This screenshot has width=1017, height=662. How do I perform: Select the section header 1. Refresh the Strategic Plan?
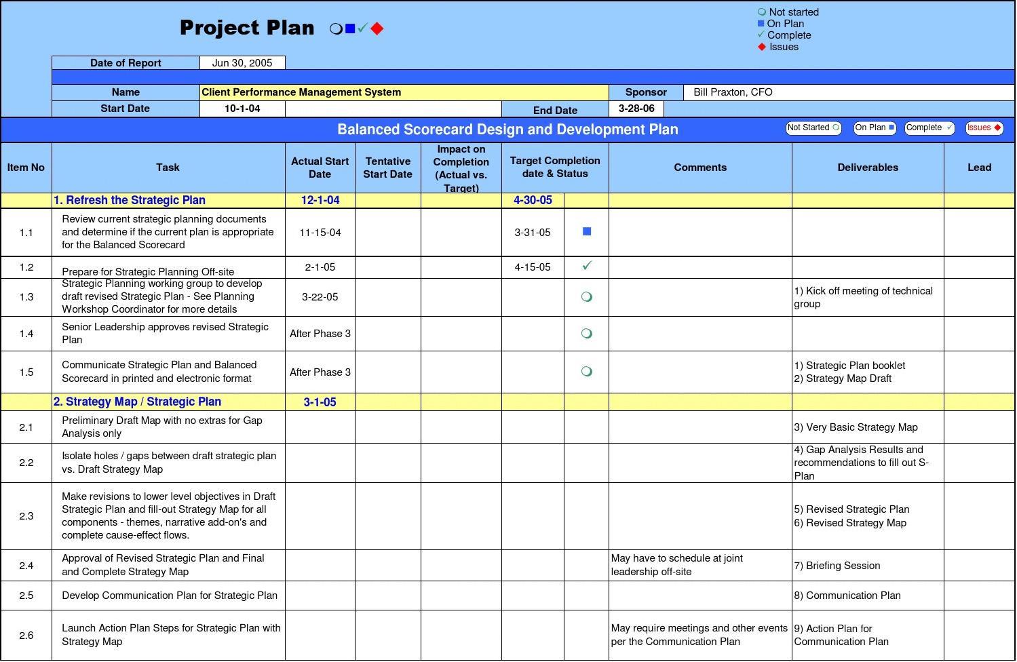130,201
